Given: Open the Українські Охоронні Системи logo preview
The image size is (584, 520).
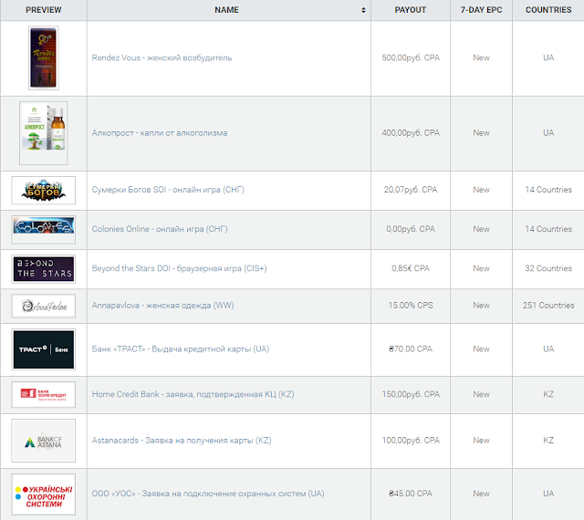Looking at the screenshot, I should (44, 494).
